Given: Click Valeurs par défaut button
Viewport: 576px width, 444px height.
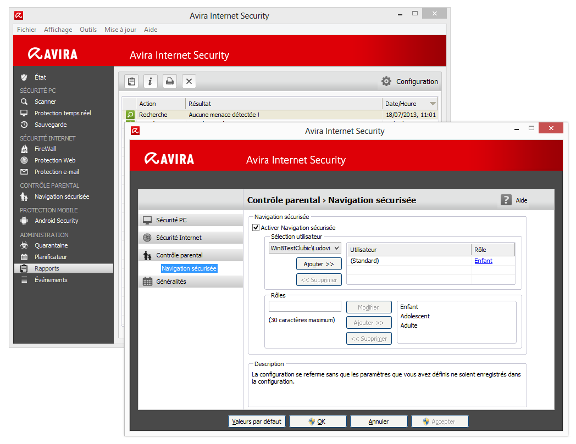Looking at the screenshot, I should (x=257, y=421).
